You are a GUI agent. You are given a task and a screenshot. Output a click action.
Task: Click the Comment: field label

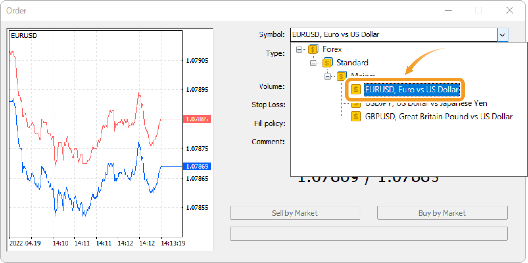pyautogui.click(x=268, y=142)
